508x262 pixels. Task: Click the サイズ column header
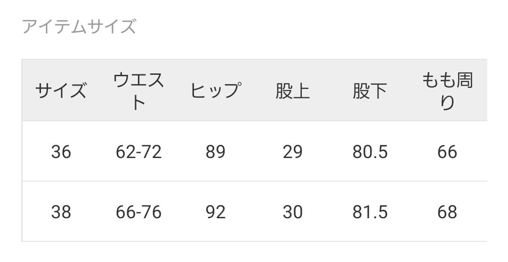(61, 90)
